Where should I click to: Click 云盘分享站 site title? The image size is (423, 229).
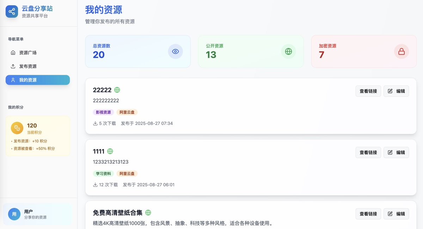tap(37, 9)
